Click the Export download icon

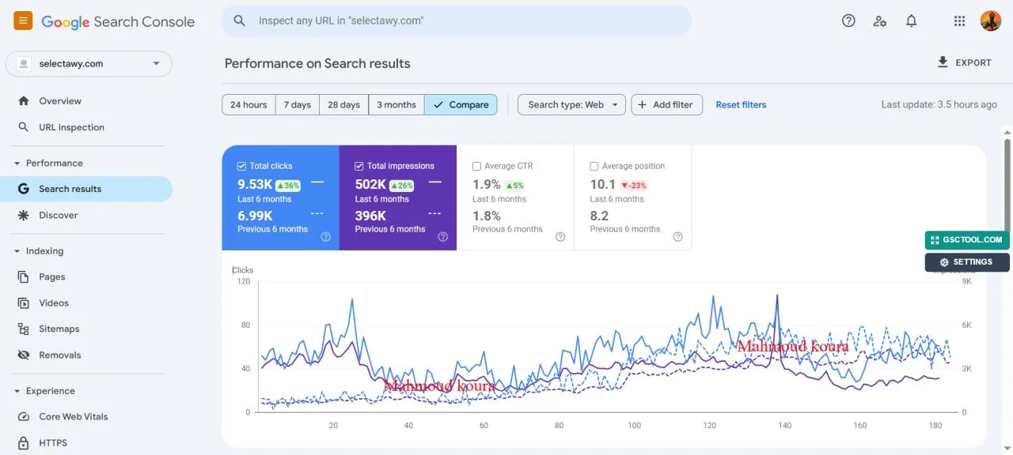(943, 62)
